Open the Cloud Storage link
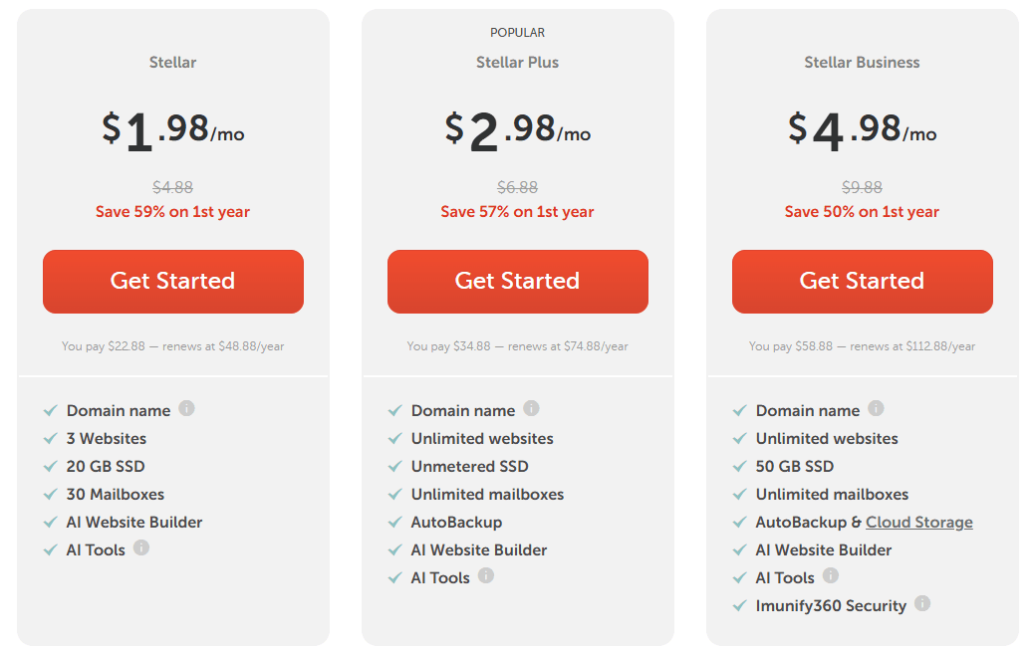This screenshot has height=653, width=1032. pyautogui.click(x=919, y=522)
